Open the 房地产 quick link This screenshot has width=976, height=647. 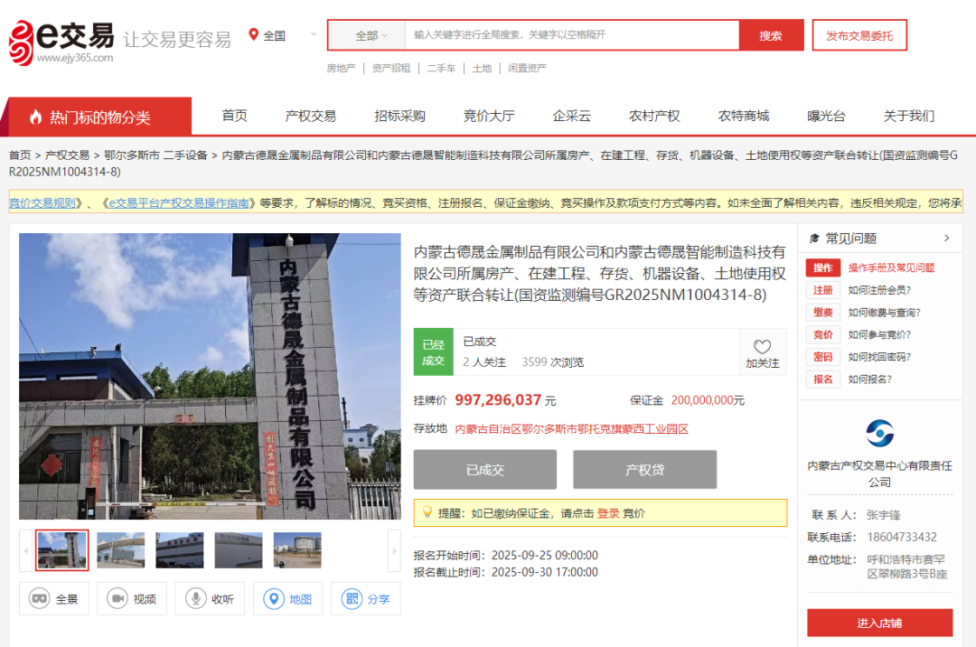[x=341, y=68]
